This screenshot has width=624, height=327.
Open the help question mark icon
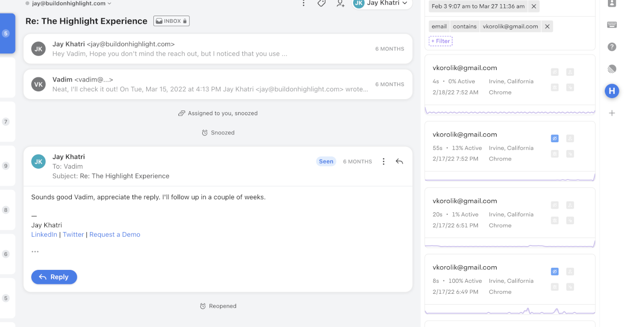coord(612,47)
